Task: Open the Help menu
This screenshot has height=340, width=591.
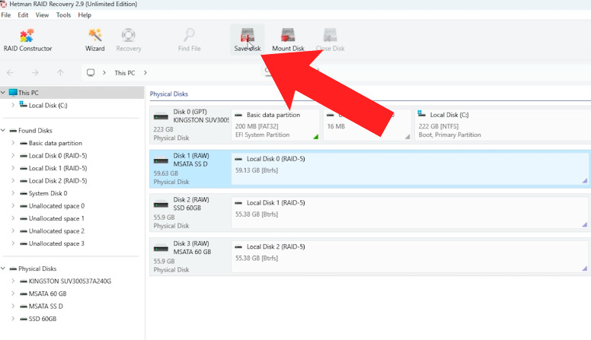Action: pos(85,15)
